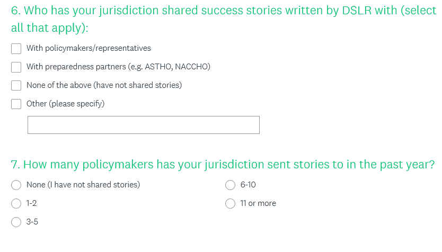Image resolution: width=442 pixels, height=252 pixels.
Task: Check the With preparedness partners box
Action: click(x=16, y=67)
